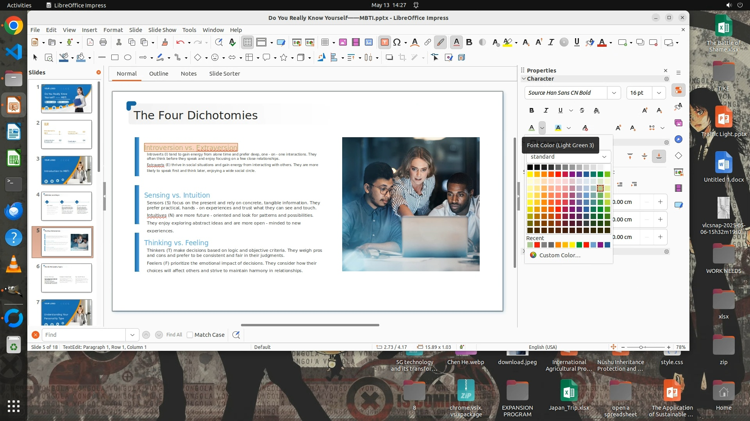
Task: Click the Insert Special Character omega icon
Action: pyautogui.click(x=397, y=42)
